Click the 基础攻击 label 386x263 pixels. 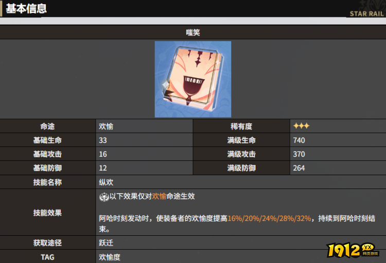[47, 154]
